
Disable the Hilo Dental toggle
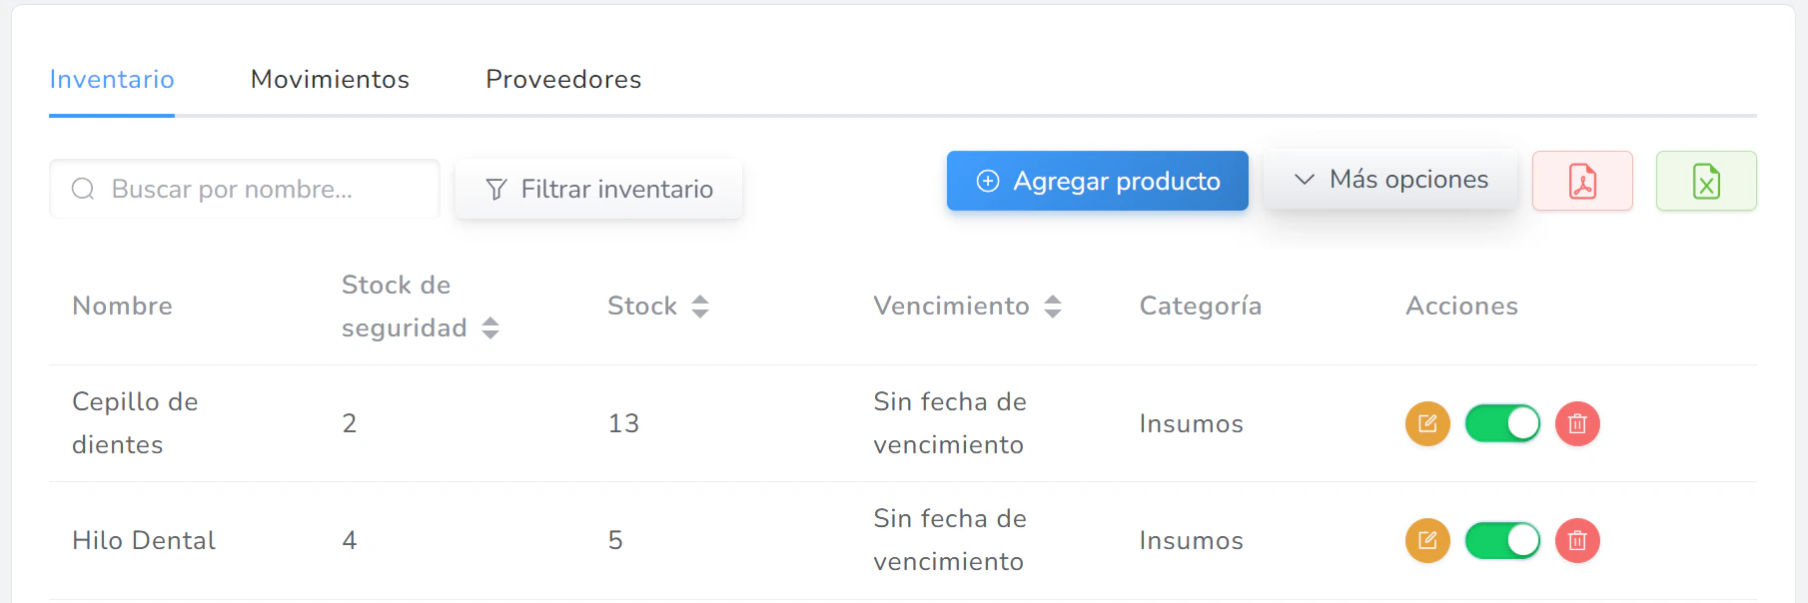click(x=1502, y=540)
